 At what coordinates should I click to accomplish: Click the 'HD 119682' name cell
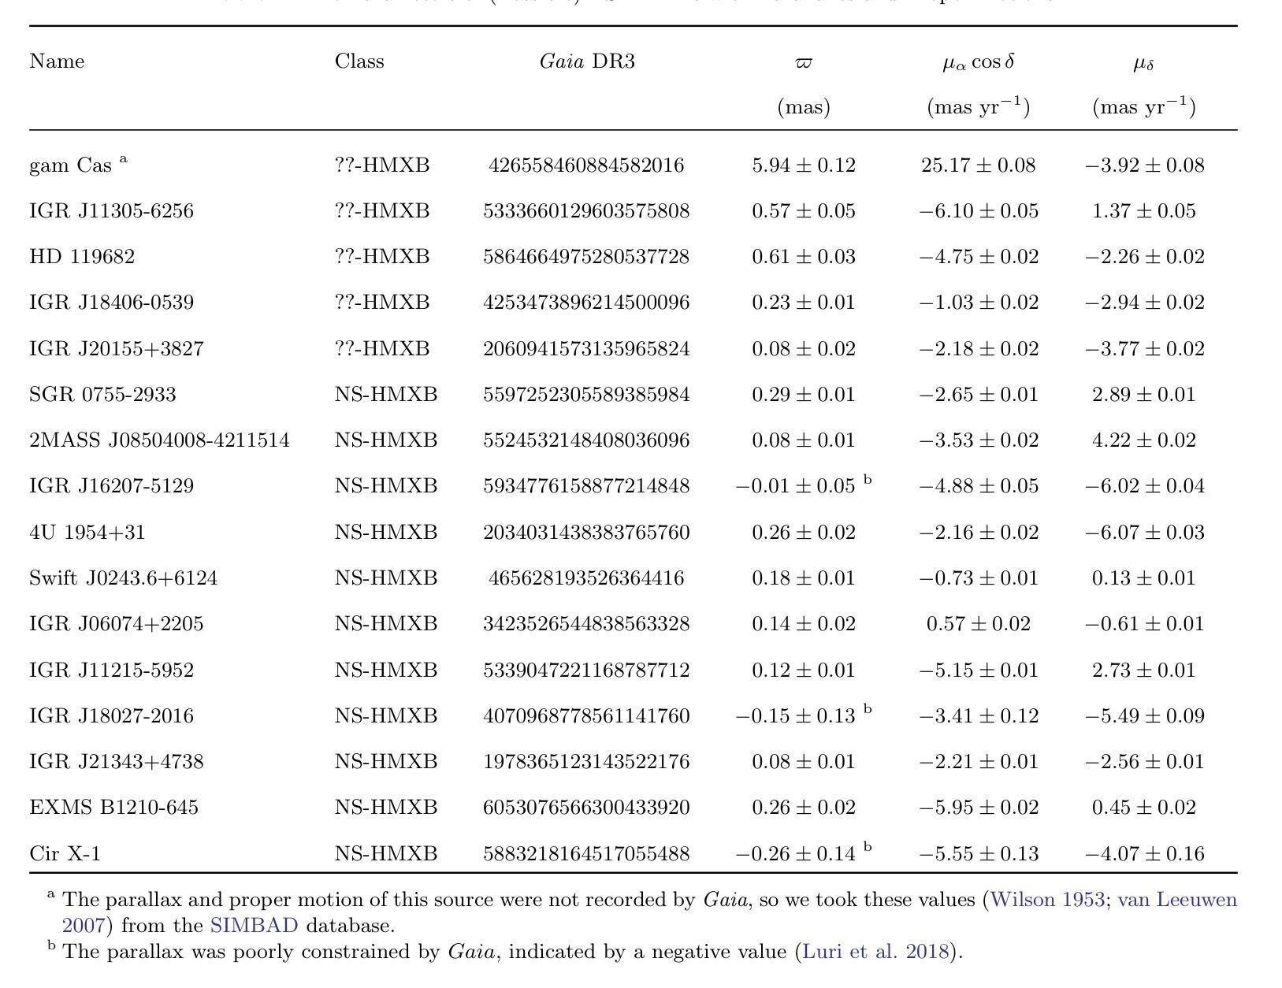[x=82, y=257]
